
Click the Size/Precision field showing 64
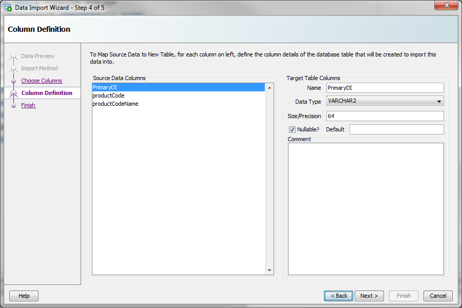(x=385, y=116)
